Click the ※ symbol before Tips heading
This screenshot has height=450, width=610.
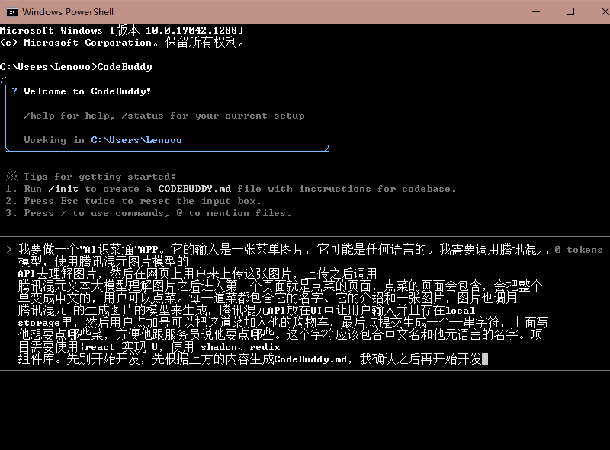click(11, 177)
